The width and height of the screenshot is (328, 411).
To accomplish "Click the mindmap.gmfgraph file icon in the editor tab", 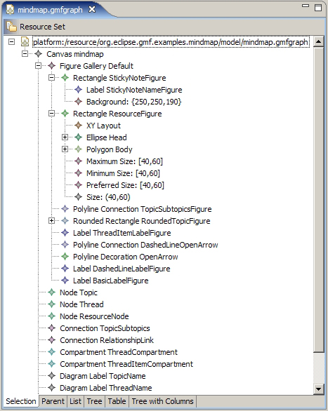I will point(11,10).
